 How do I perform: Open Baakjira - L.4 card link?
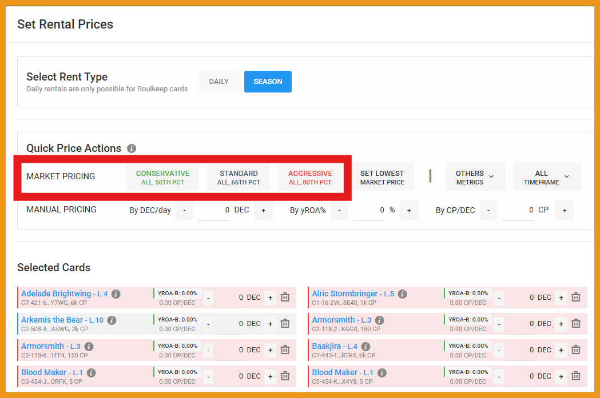click(x=335, y=347)
